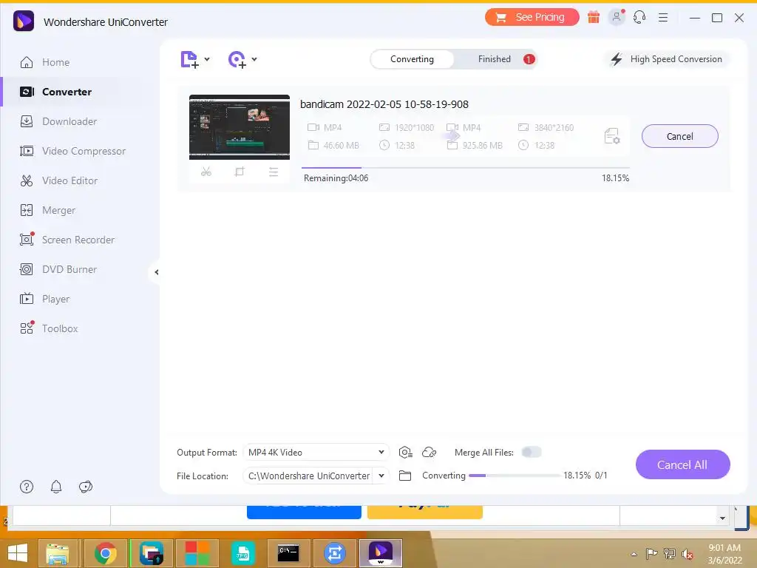The image size is (757, 568).
Task: Click the volume icon in the system tray
Action: [687, 554]
